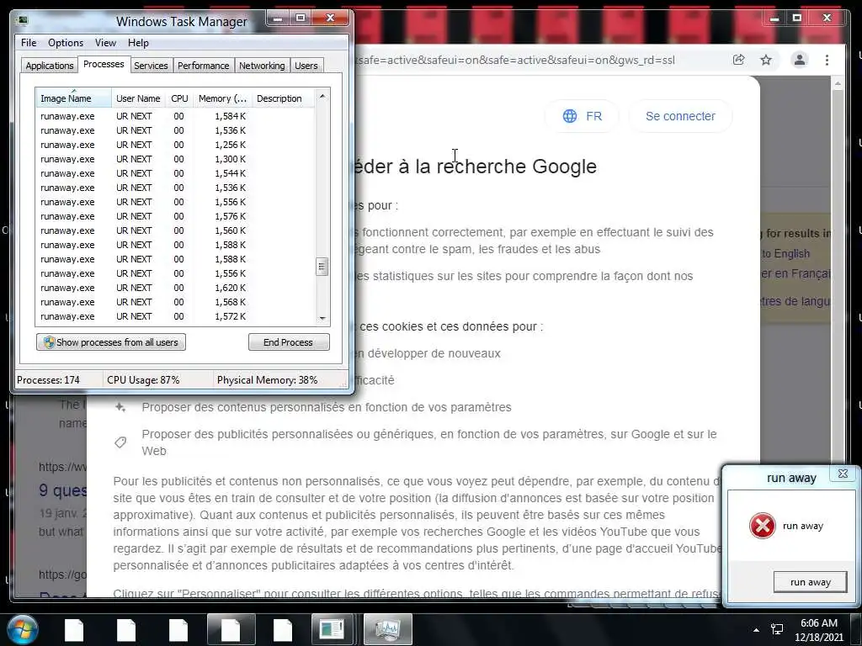Sort by User Name column header

138,98
